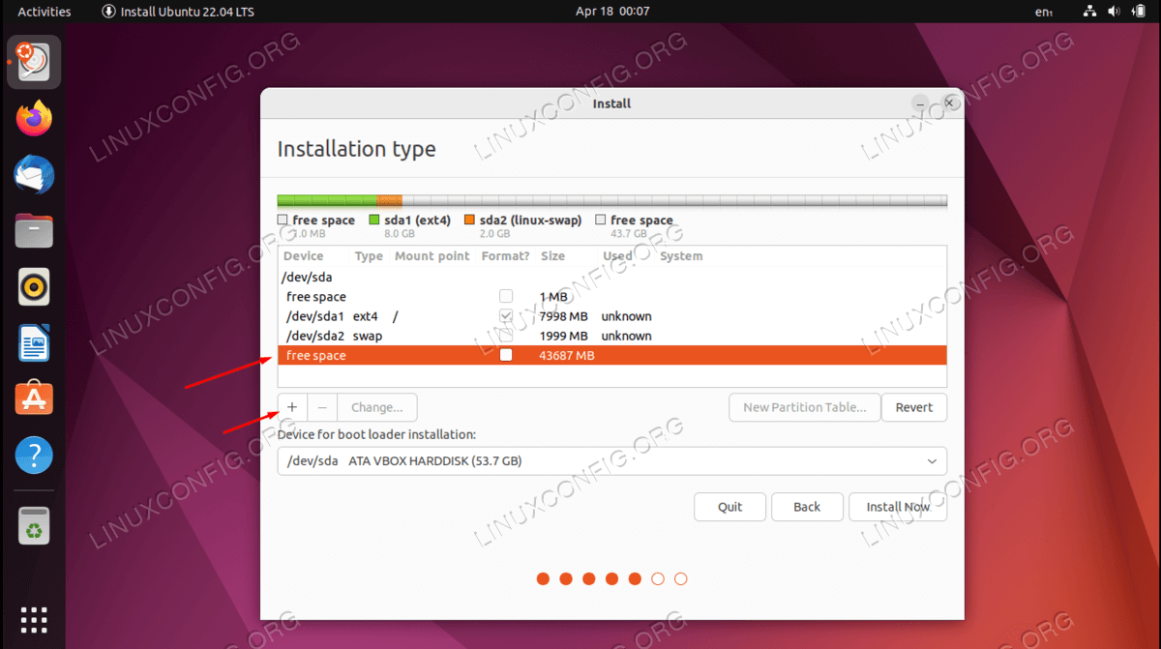
Task: Close the Install window
Action: click(x=949, y=103)
